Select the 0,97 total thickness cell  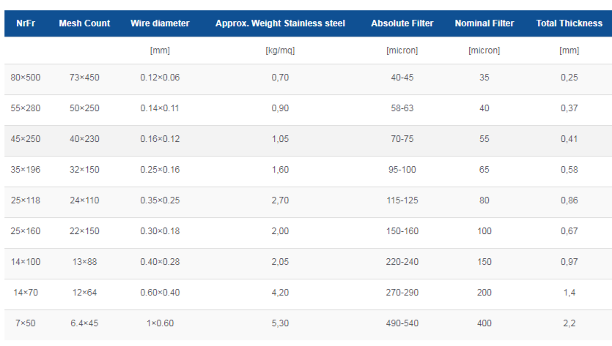pyautogui.click(x=569, y=262)
